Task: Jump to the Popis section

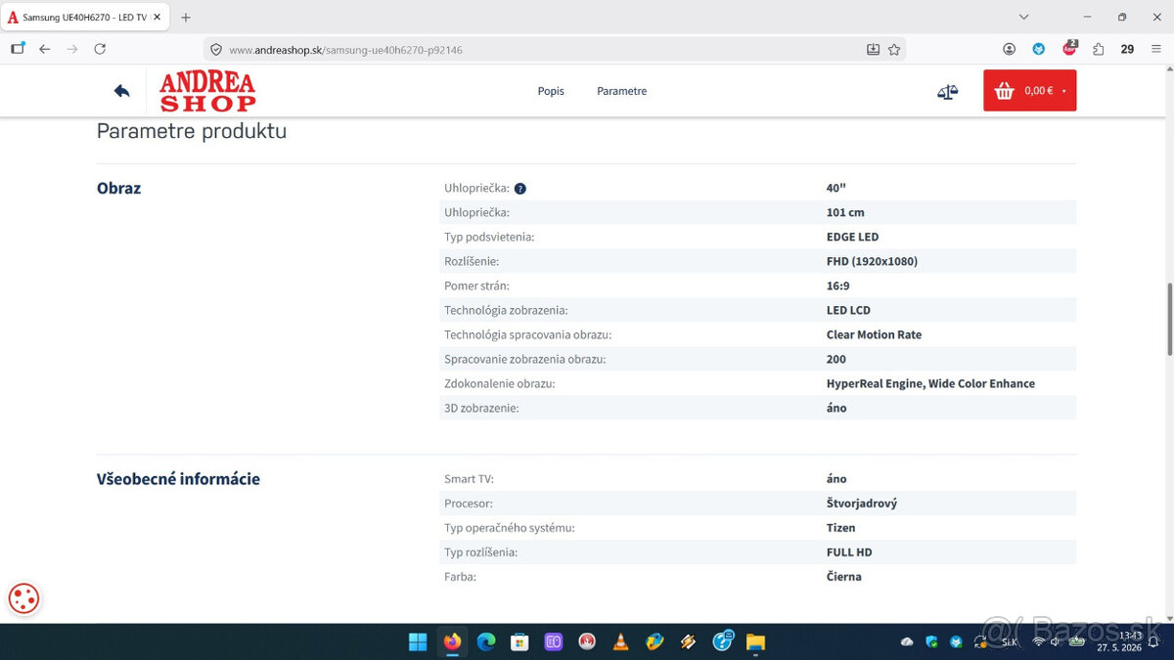Action: coord(551,91)
